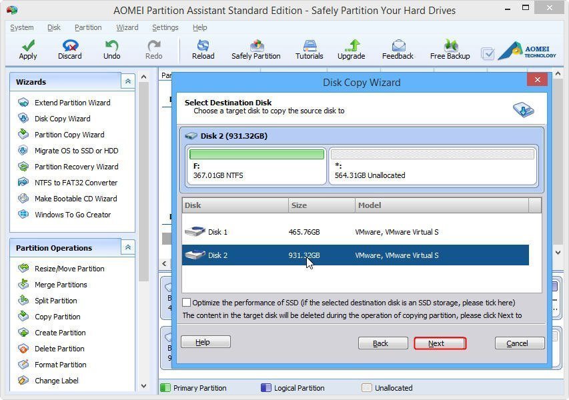Launch Extend Partition Wizard
The width and height of the screenshot is (569, 400).
[64, 103]
